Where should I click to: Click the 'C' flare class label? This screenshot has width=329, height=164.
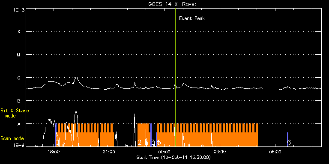pos(19,78)
